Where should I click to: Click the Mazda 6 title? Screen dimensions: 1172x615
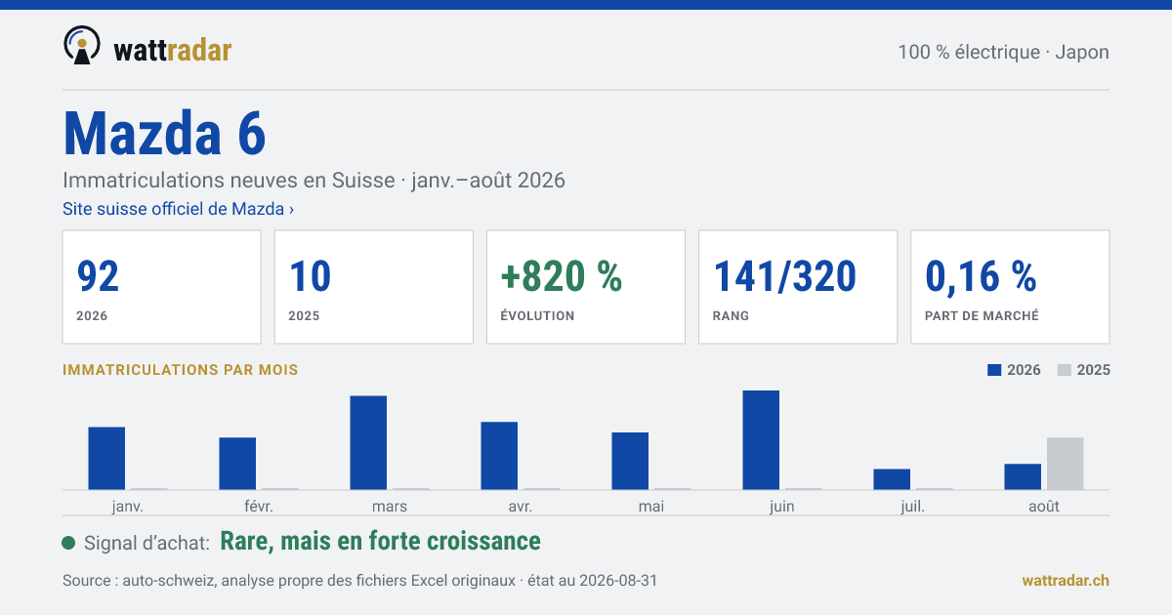[x=164, y=133]
